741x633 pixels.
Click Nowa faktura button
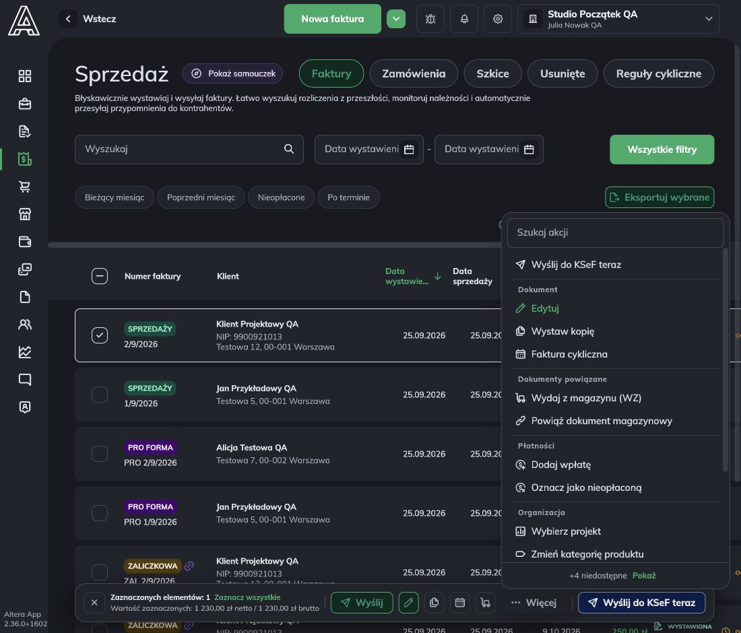[x=332, y=19]
